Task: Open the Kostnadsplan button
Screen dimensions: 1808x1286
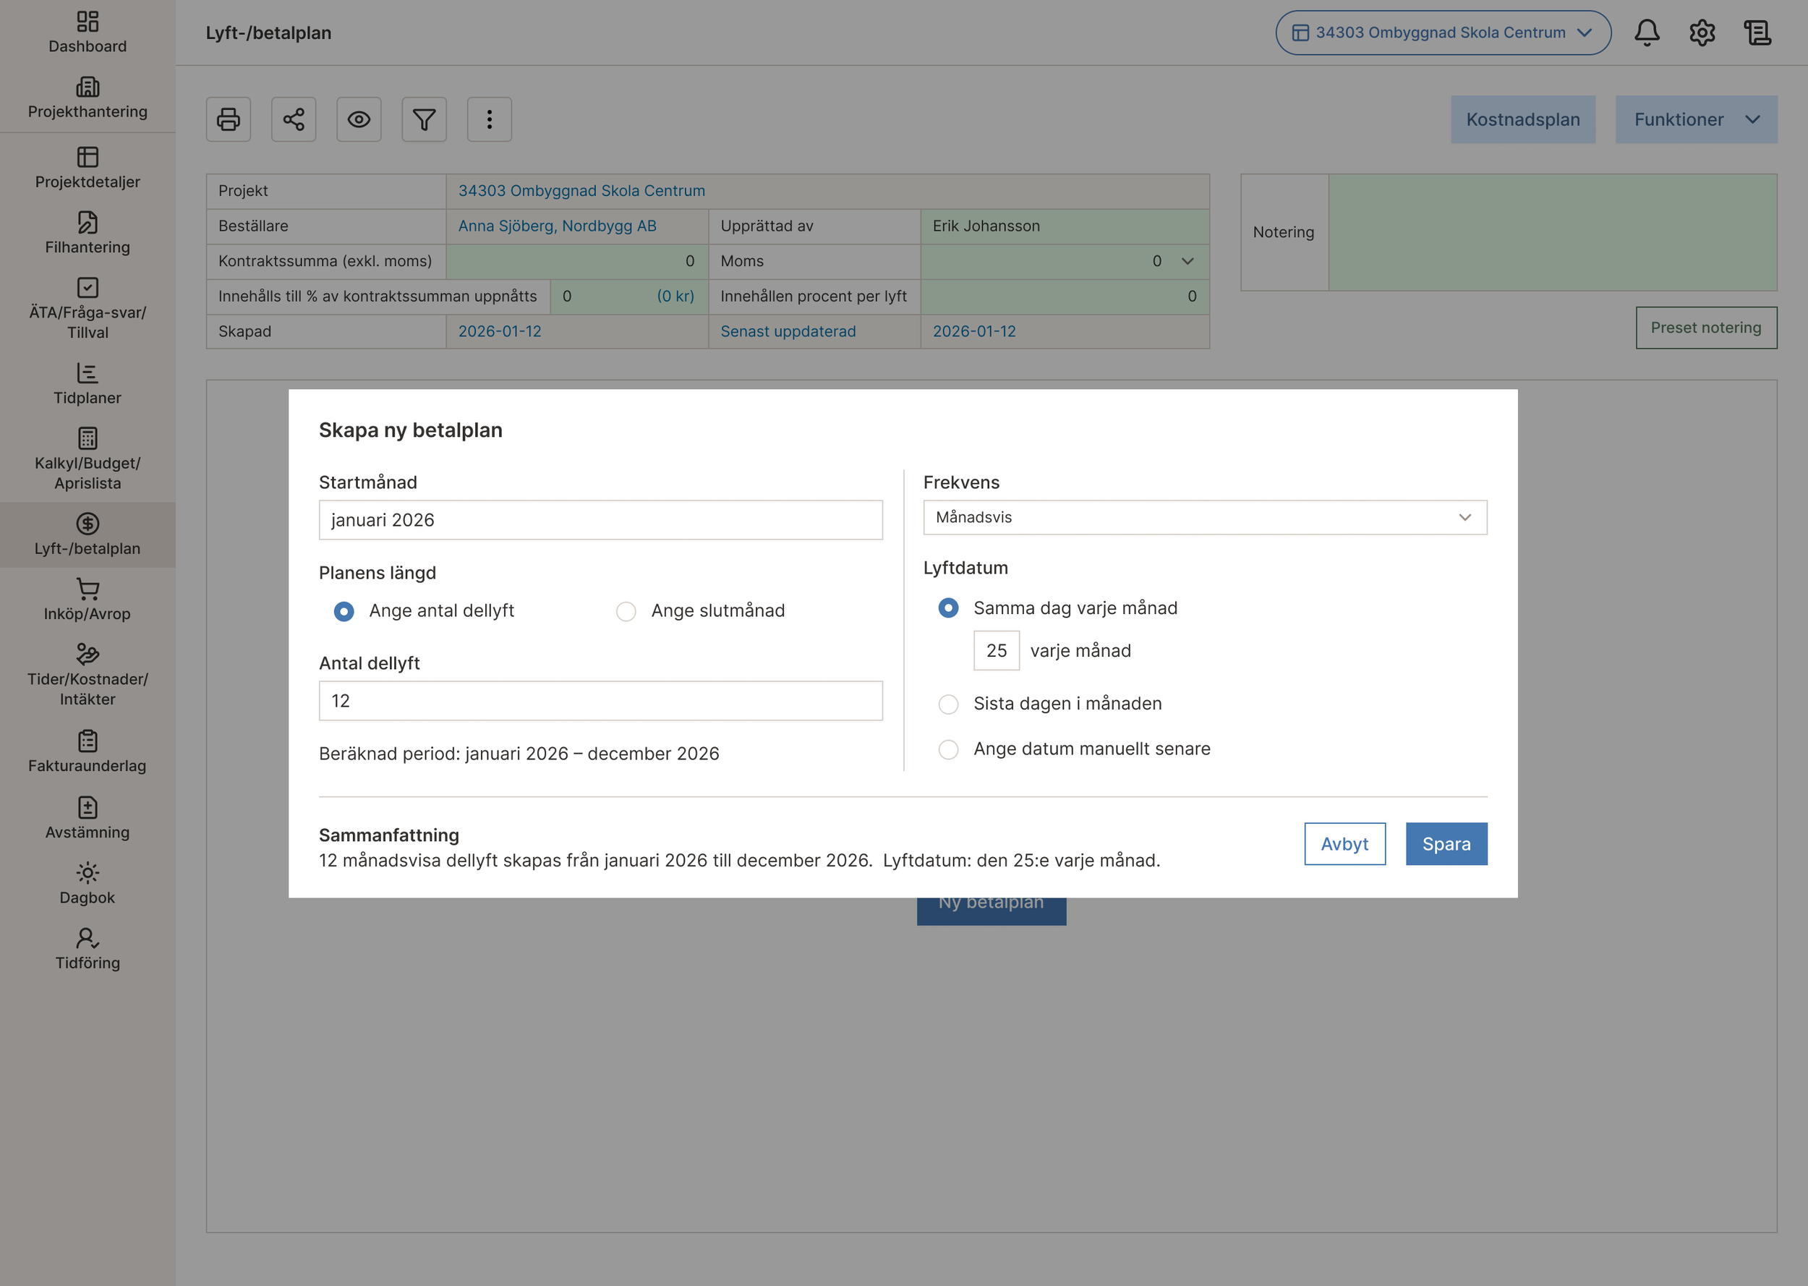Action: pyautogui.click(x=1523, y=119)
